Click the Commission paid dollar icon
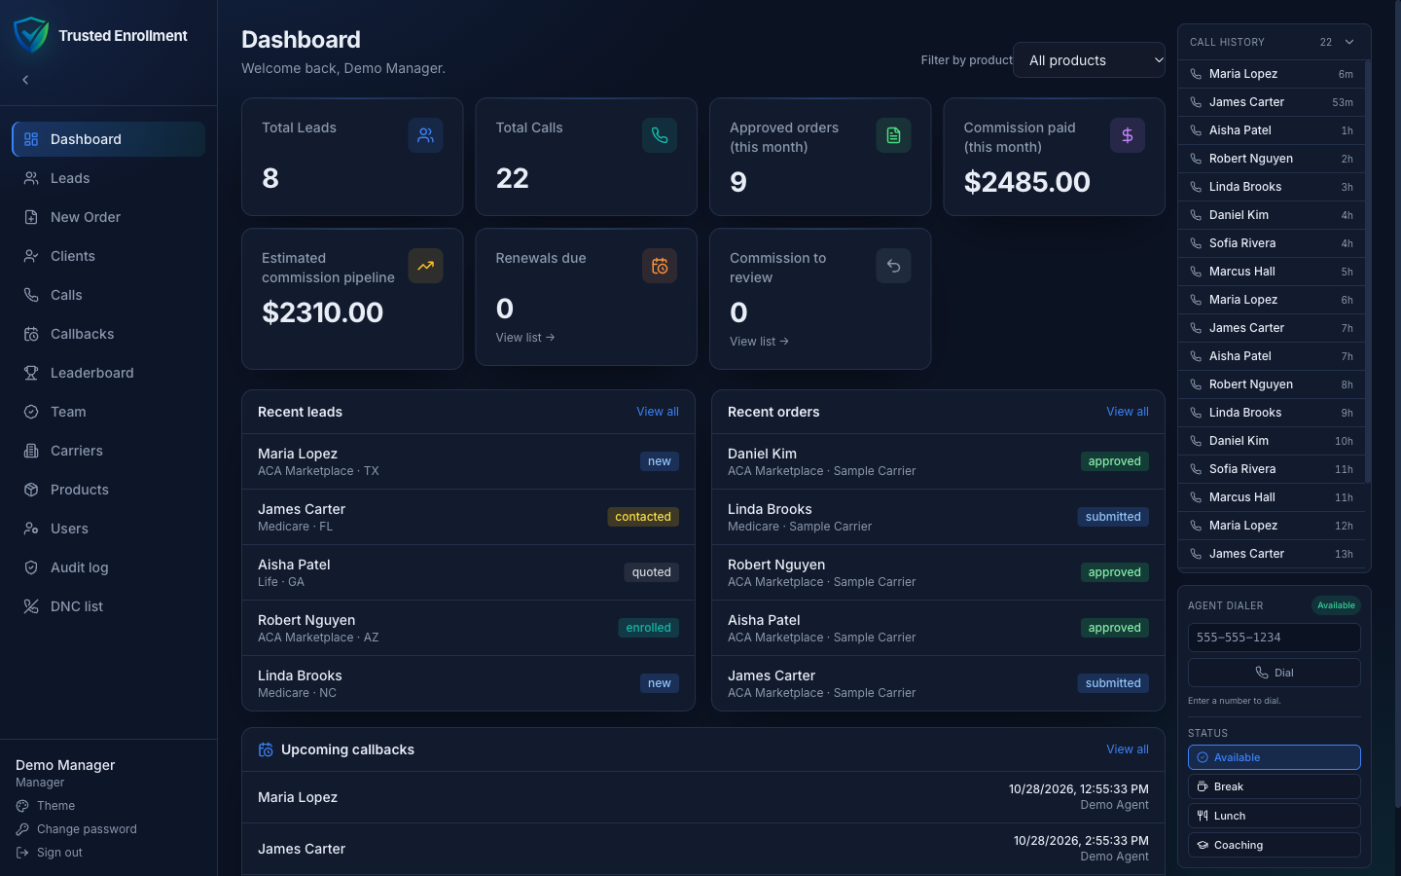Viewport: 1401px width, 876px height. (1128, 135)
